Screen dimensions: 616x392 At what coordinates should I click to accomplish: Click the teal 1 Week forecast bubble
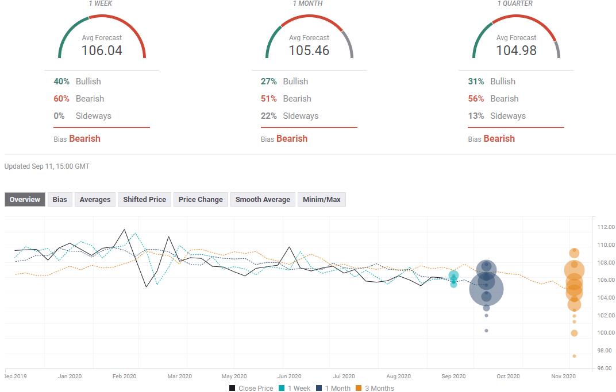pyautogui.click(x=453, y=275)
